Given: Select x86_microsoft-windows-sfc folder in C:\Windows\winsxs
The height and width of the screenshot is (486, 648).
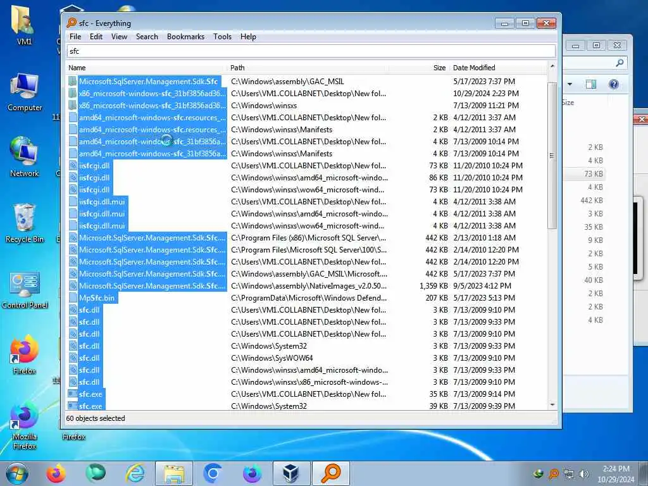Looking at the screenshot, I should coord(306,106).
